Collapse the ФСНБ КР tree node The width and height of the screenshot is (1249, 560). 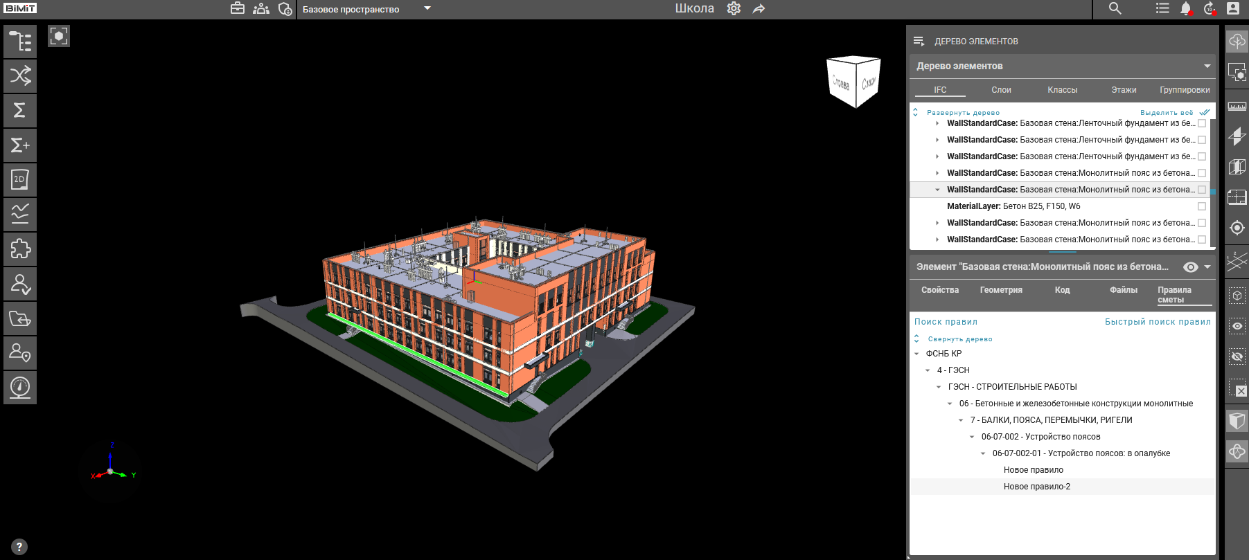point(916,354)
